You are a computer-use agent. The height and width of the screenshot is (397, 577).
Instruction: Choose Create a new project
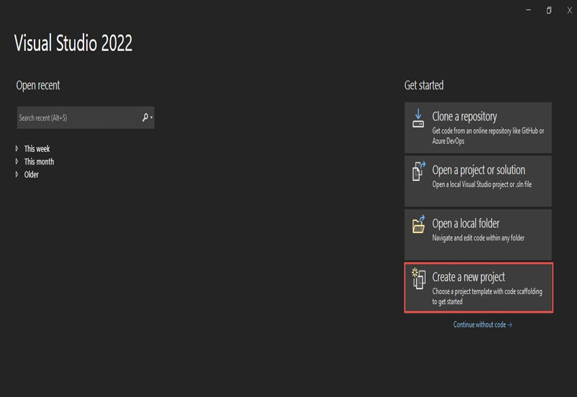[x=479, y=287]
